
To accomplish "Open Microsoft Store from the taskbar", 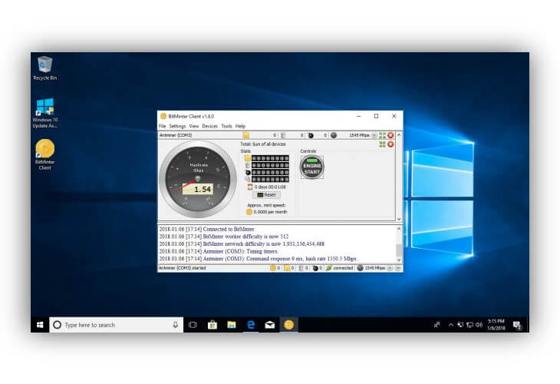I will [212, 325].
